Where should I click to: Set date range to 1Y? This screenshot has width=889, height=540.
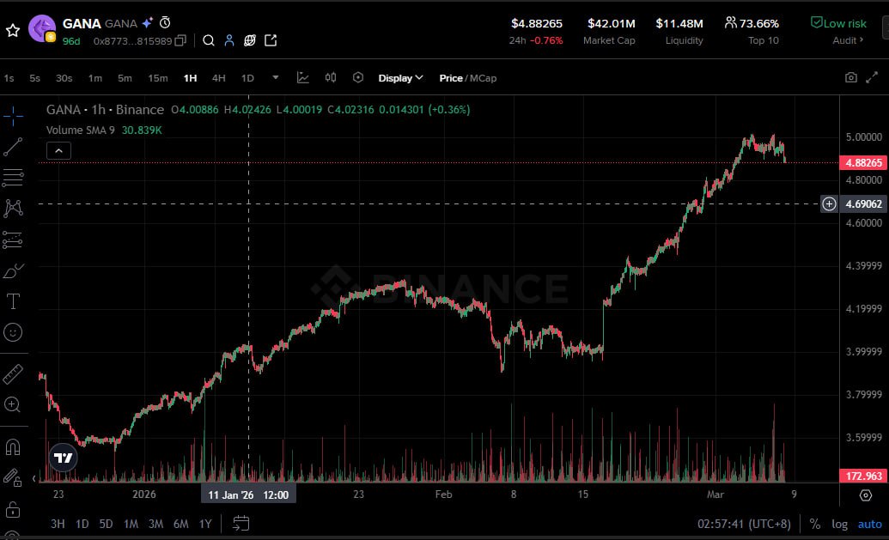click(205, 524)
